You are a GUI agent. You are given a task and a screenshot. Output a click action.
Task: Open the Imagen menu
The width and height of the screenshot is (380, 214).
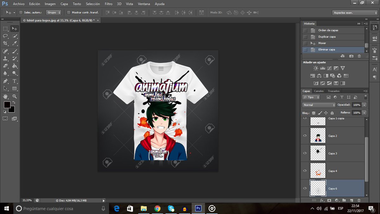(x=50, y=4)
